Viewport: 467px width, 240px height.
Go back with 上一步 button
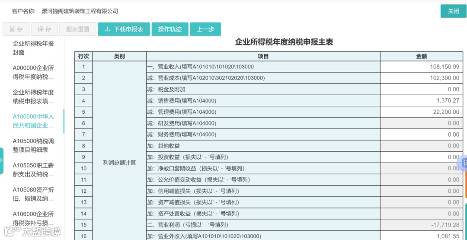click(x=205, y=29)
